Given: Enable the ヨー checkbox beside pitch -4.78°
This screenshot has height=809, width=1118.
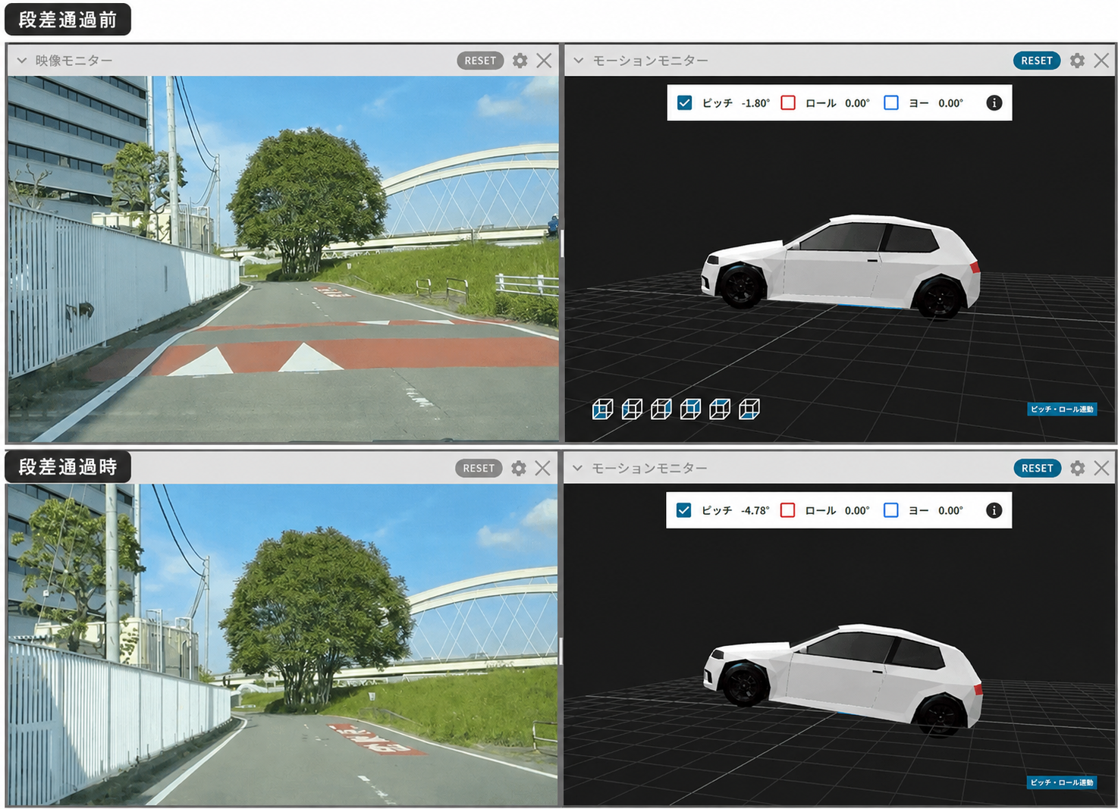Looking at the screenshot, I should [890, 510].
